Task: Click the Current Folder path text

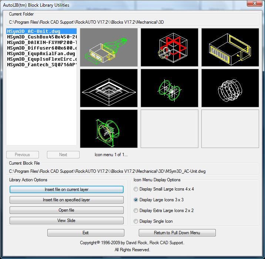Action: tap(86, 22)
